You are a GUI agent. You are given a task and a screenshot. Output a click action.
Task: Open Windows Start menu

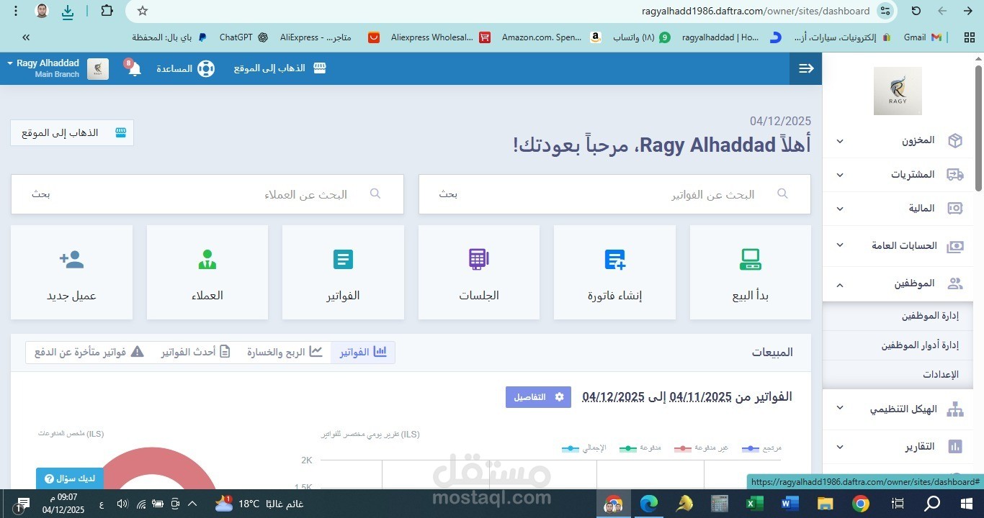[x=967, y=504]
